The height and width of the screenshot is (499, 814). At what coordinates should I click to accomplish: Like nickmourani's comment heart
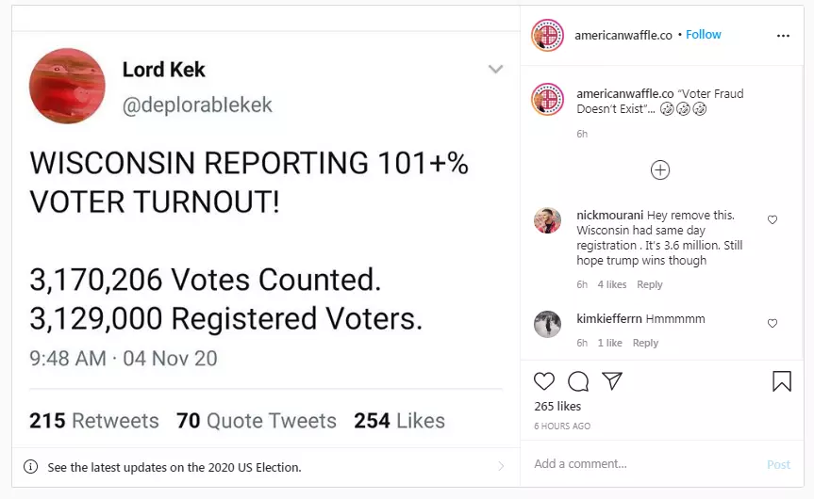coord(772,219)
